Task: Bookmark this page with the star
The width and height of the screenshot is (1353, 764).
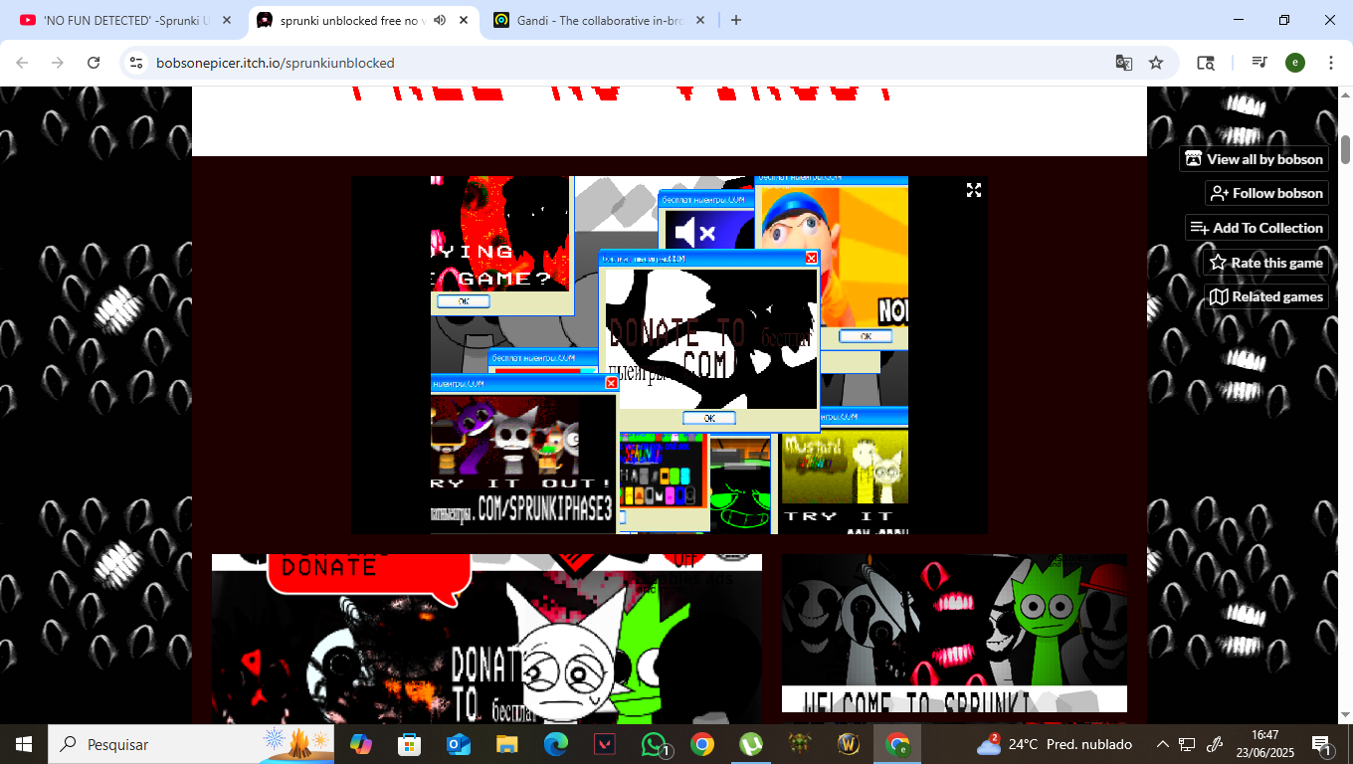Action: [x=1156, y=63]
